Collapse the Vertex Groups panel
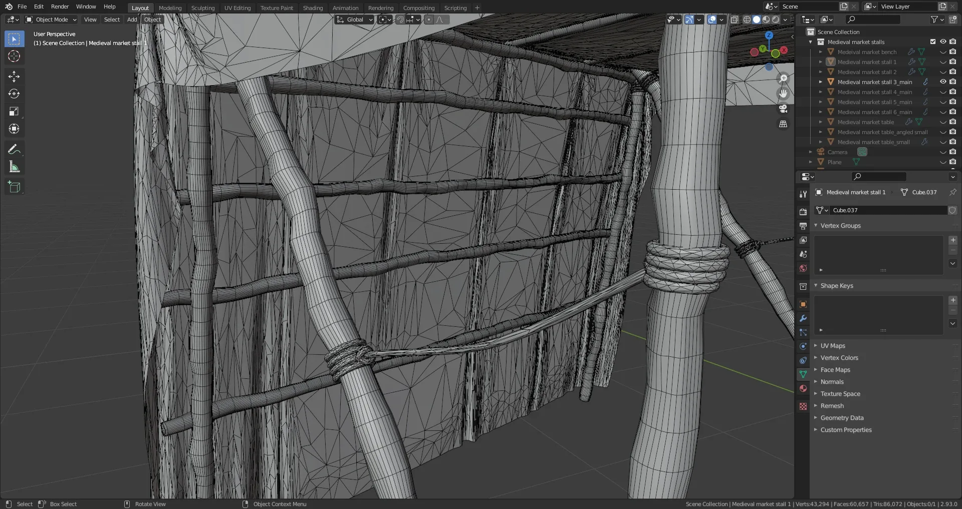962x509 pixels. pyautogui.click(x=840, y=226)
